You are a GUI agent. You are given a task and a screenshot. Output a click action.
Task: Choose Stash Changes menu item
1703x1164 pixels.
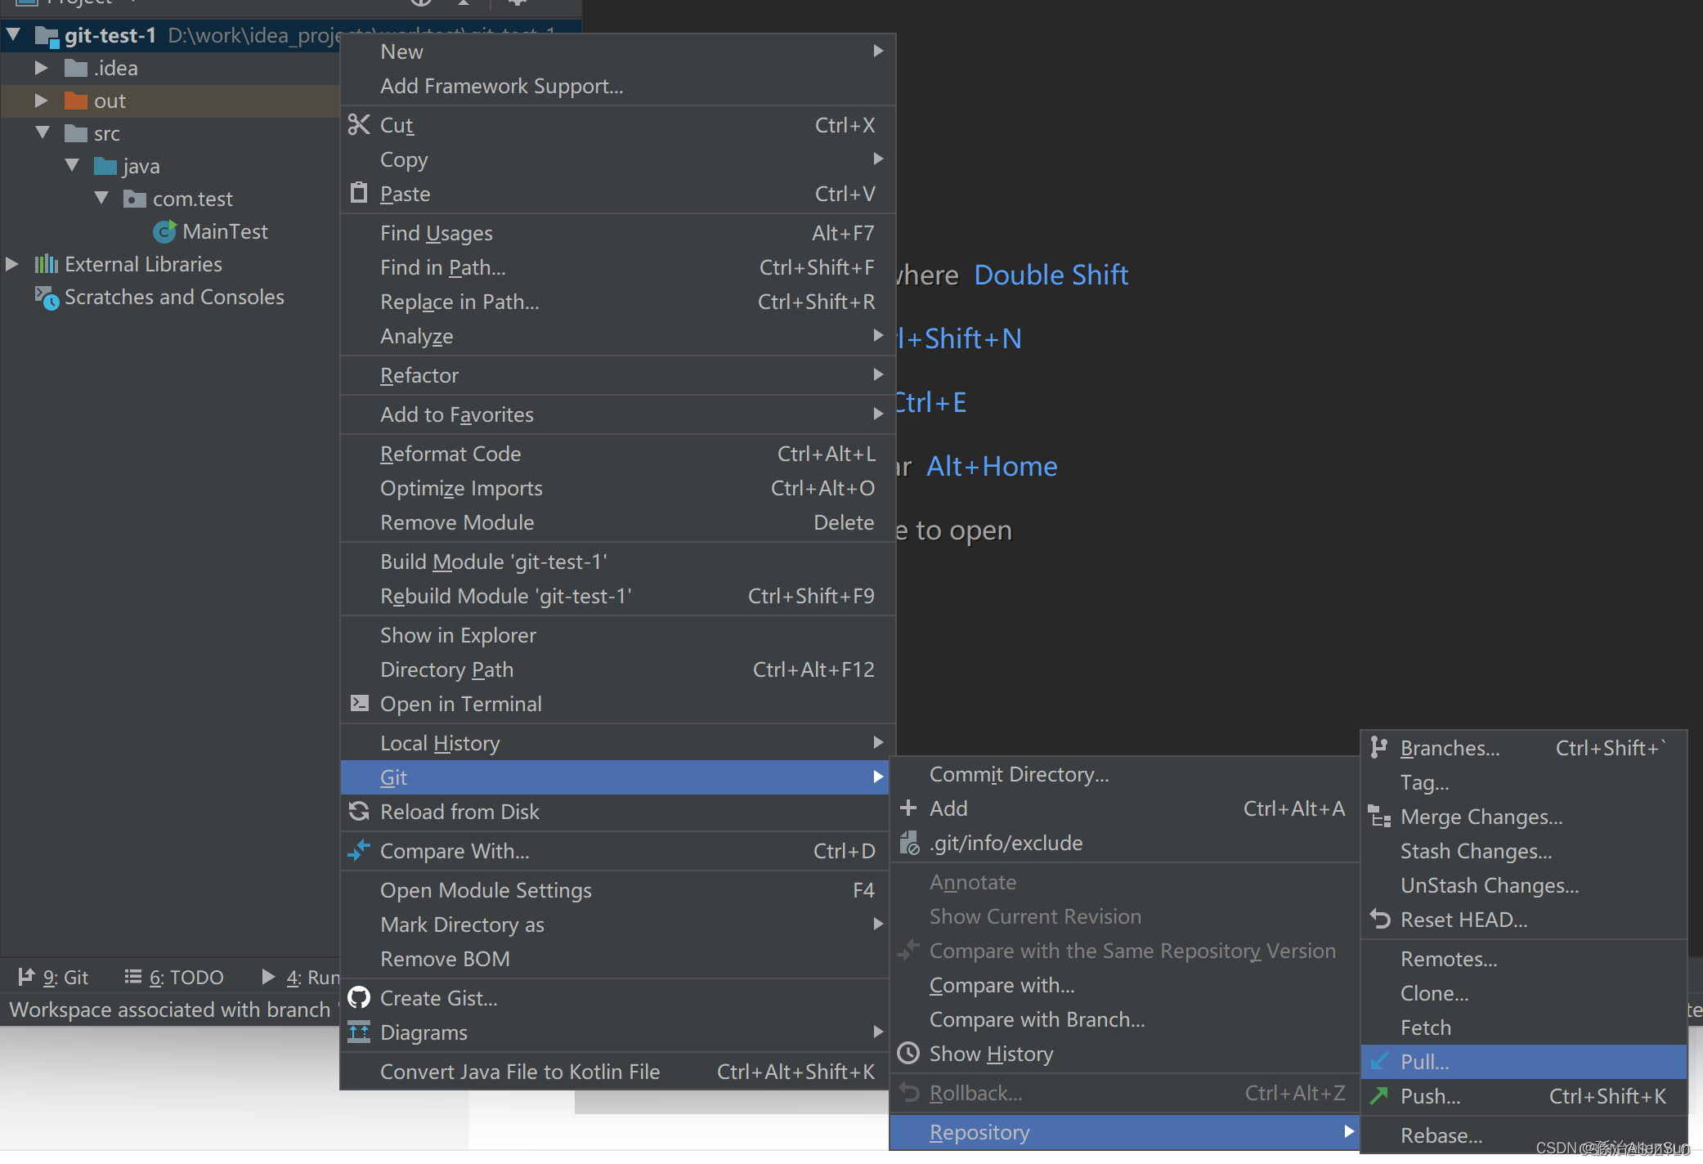click(x=1524, y=850)
